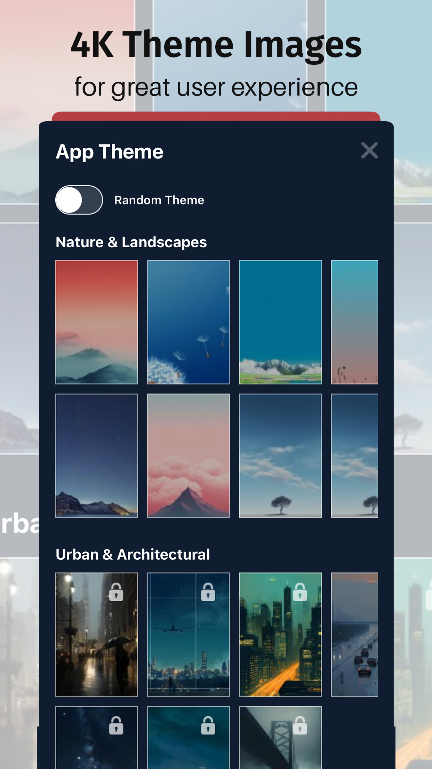Click the Urban & Architectural heading
Viewport: 432px width, 769px height.
tap(133, 554)
